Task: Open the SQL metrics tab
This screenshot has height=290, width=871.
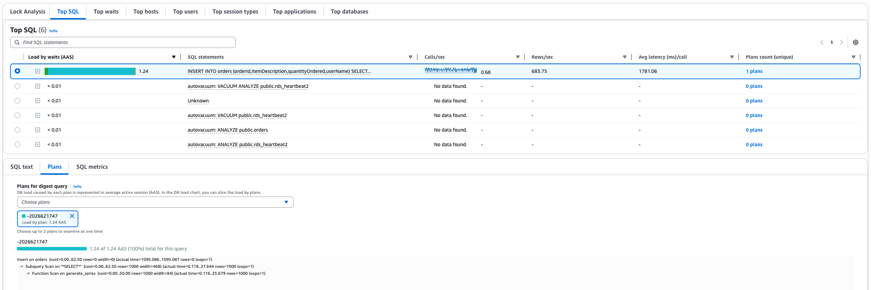Action: tap(92, 167)
